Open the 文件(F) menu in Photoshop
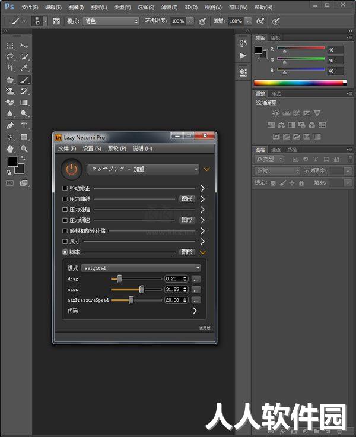Viewport: 356px width, 437px height. [30, 8]
